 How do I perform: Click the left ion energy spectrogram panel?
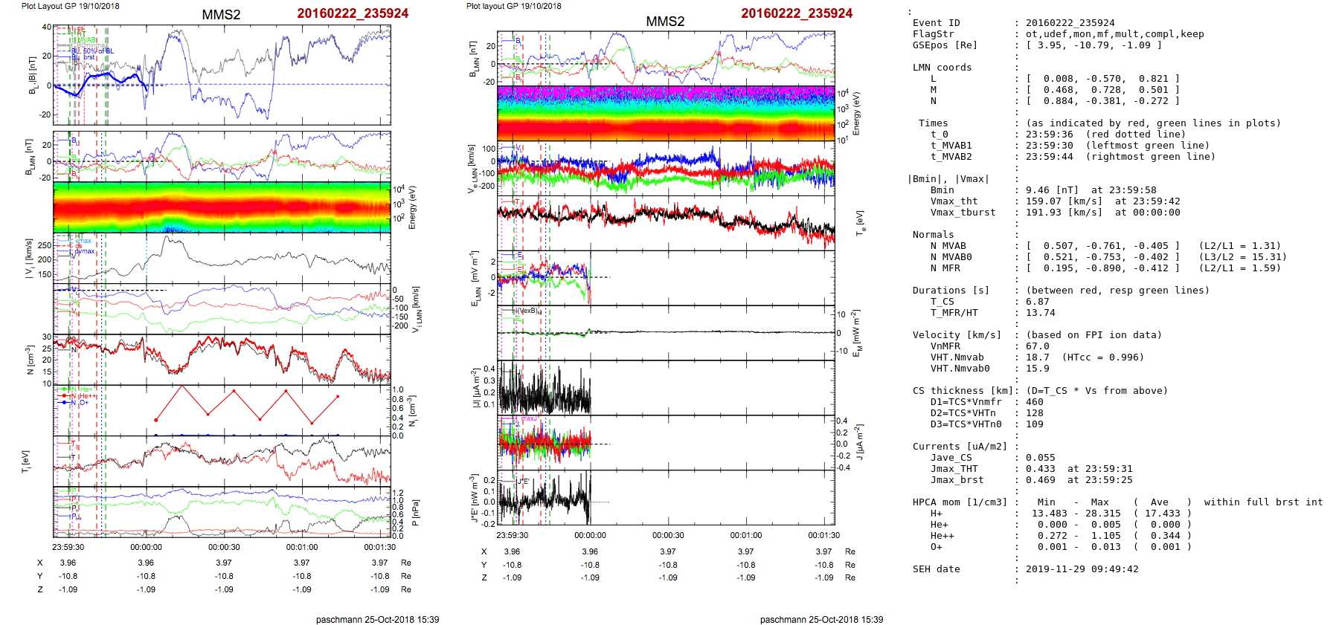(222, 207)
